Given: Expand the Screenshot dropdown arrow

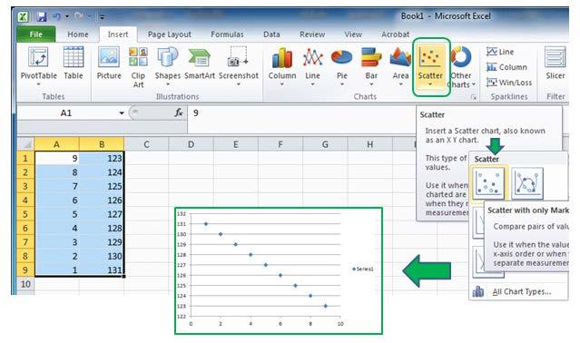Looking at the screenshot, I should (239, 84).
